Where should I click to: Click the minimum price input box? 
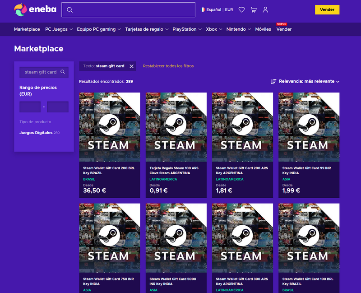coord(30,107)
